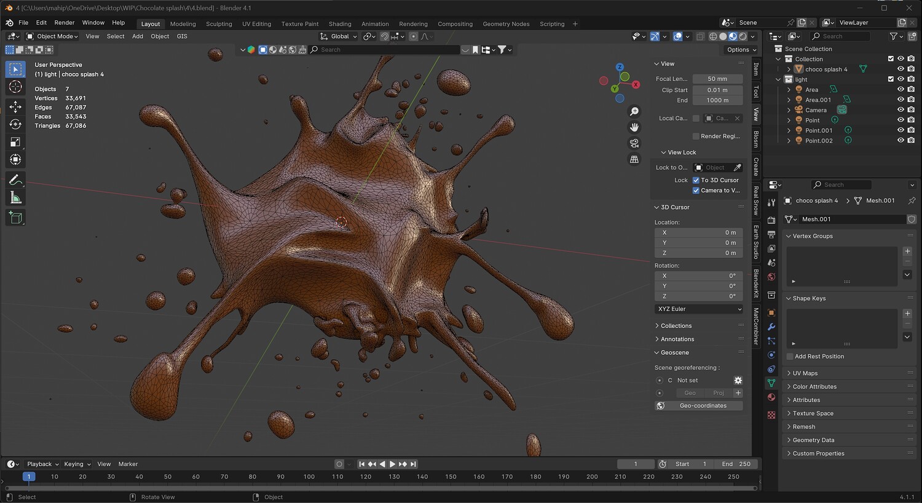Open the Render menu
The image size is (922, 503).
[x=65, y=23]
